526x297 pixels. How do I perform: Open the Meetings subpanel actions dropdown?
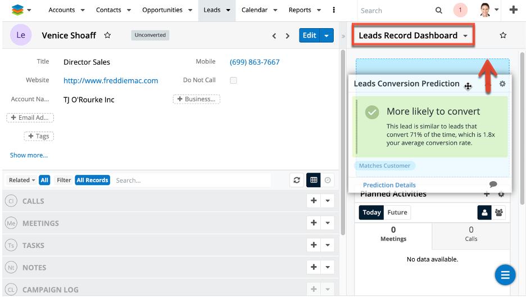[x=328, y=223]
